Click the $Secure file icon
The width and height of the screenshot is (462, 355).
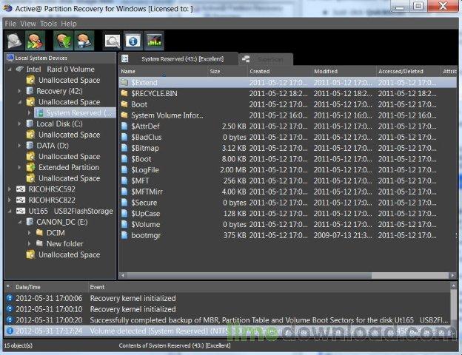click(124, 203)
